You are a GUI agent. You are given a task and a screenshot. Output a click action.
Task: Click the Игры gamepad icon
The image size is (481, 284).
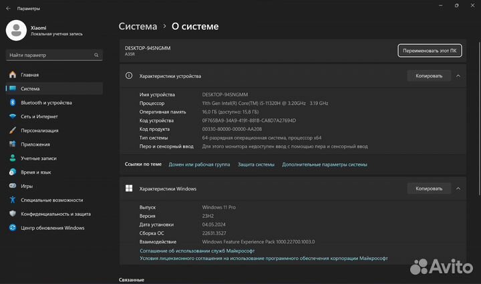[x=13, y=186]
